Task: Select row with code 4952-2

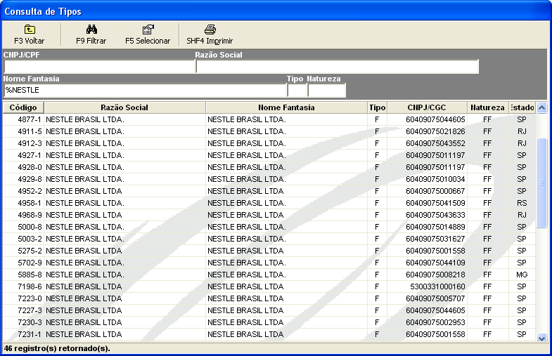Action: pyautogui.click(x=269, y=191)
